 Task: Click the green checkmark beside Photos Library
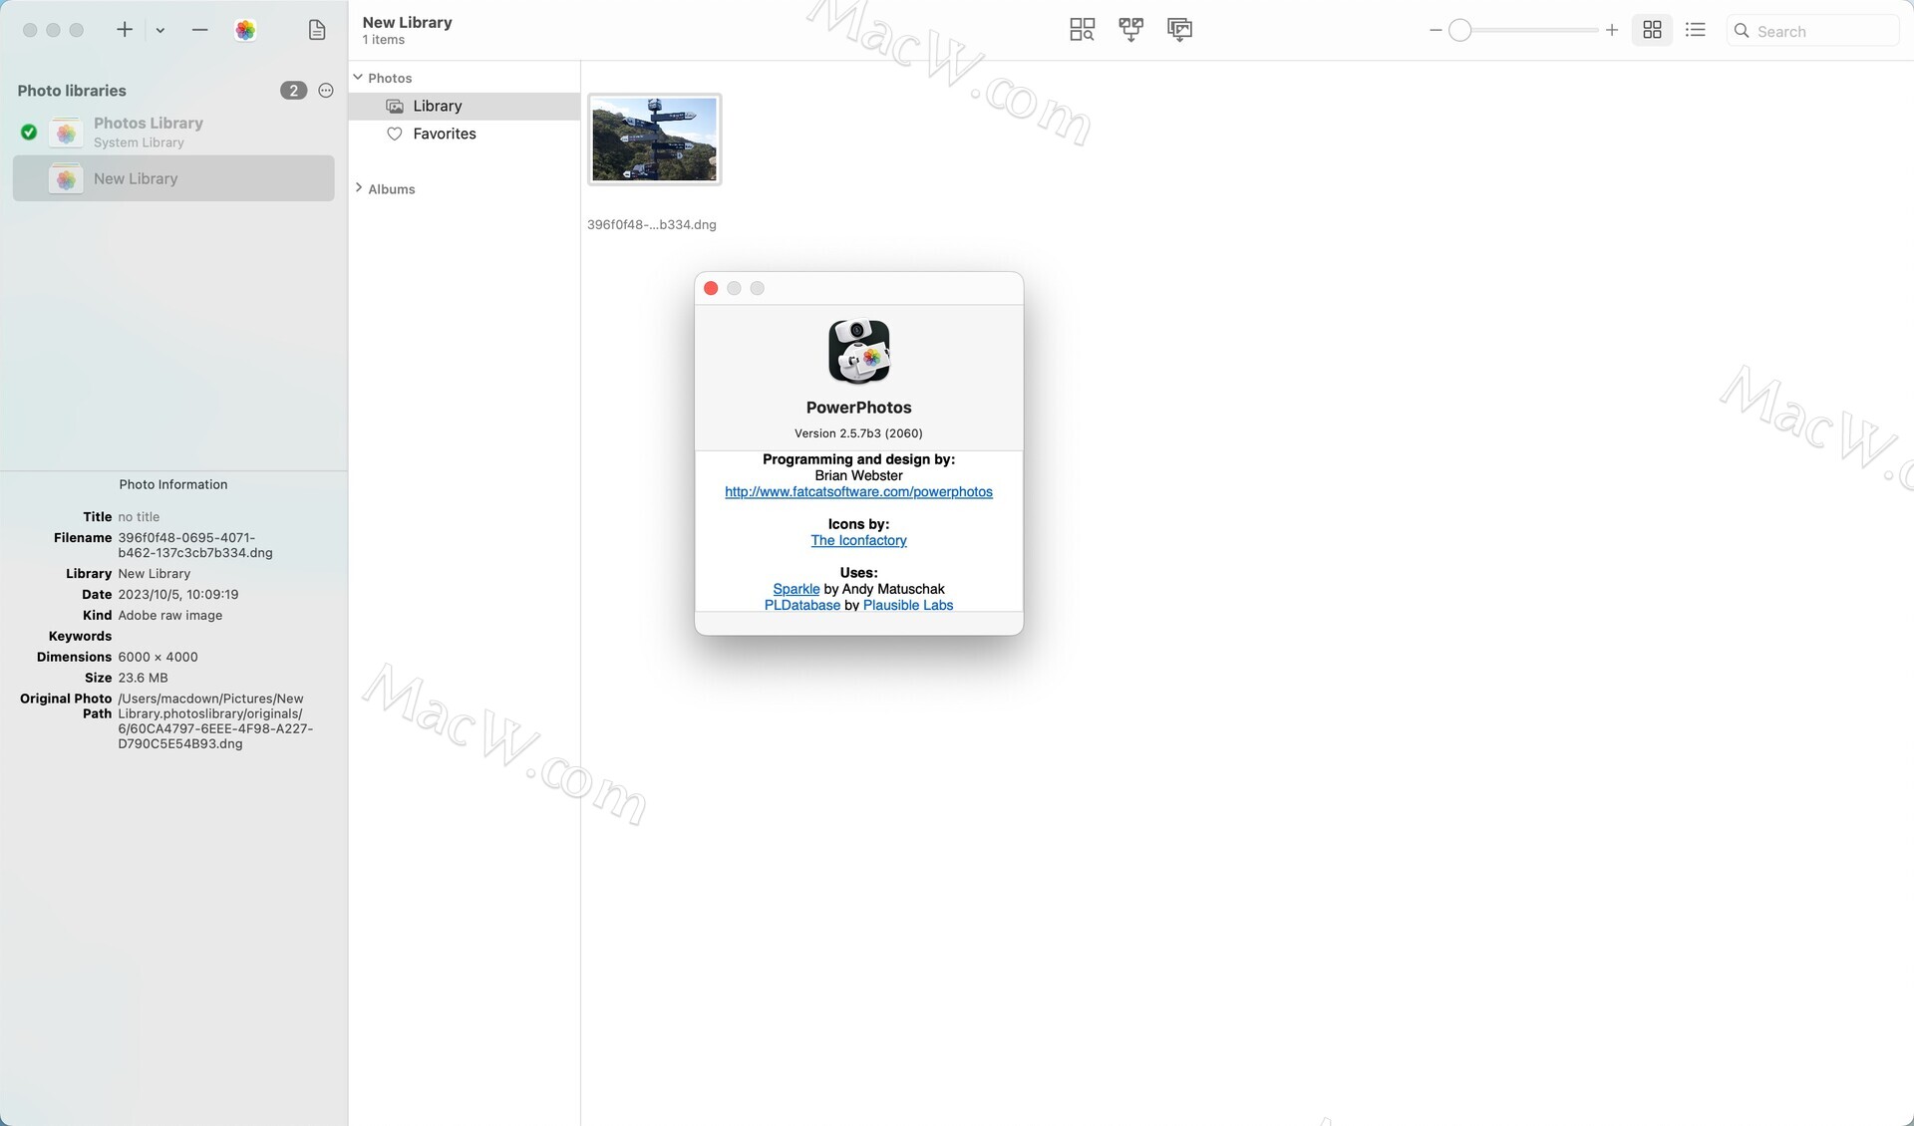pos(29,132)
